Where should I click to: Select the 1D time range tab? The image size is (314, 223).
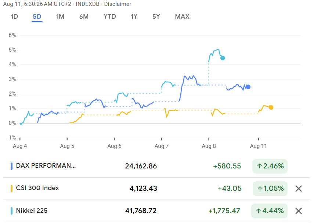[x=14, y=16]
